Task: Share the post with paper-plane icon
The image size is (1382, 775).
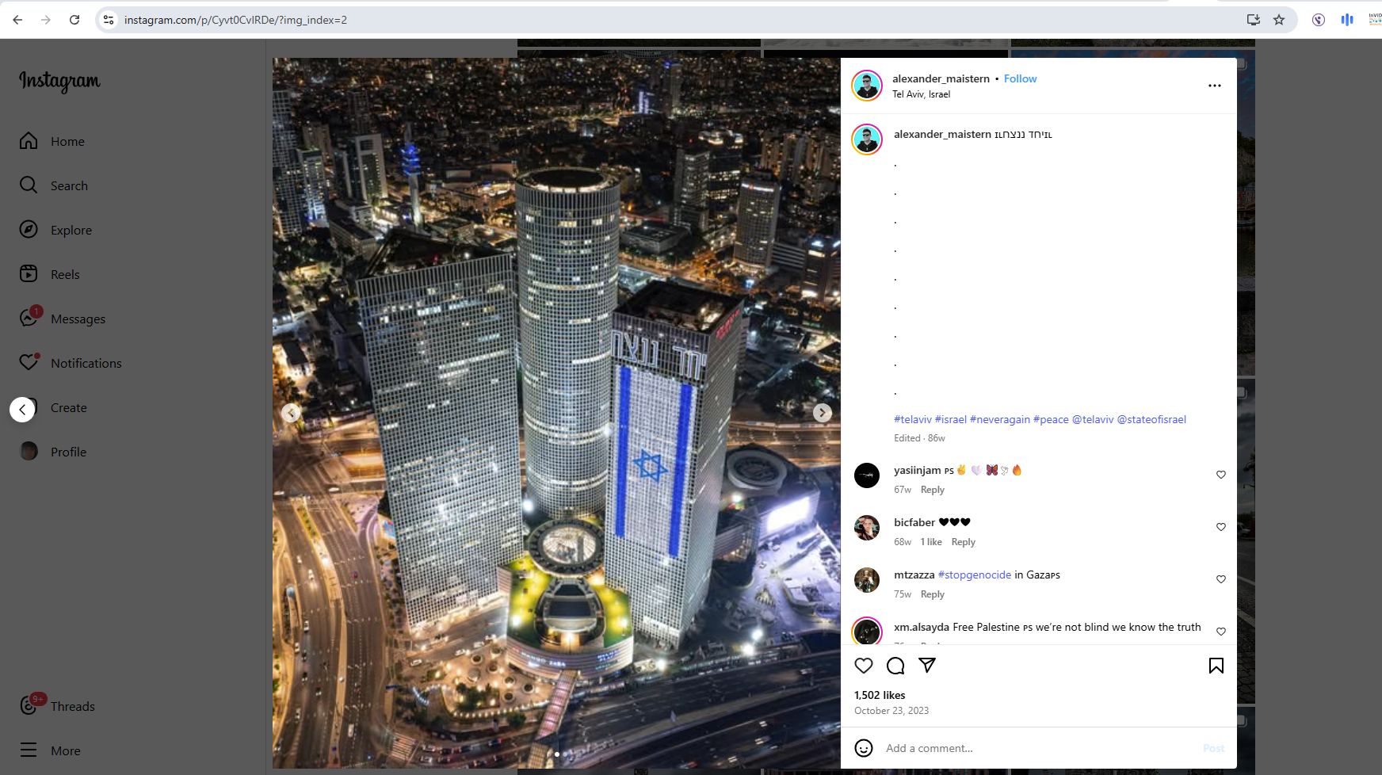Action: 927,666
